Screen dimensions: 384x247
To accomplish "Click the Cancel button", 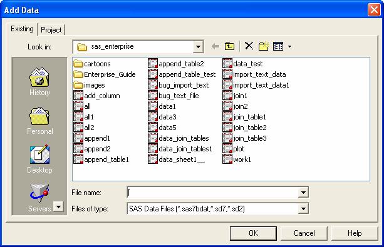I will pyautogui.click(x=304, y=233).
